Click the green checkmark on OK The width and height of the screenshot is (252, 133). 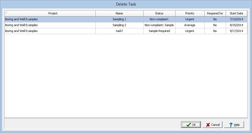coord(188,125)
